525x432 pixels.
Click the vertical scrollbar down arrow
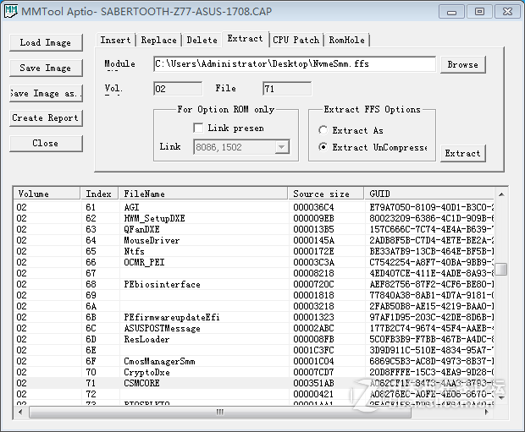point(501,398)
